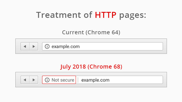Select example.com text in Chrome 64 address bar
This screenshot has width=182, height=102.
(66, 46)
